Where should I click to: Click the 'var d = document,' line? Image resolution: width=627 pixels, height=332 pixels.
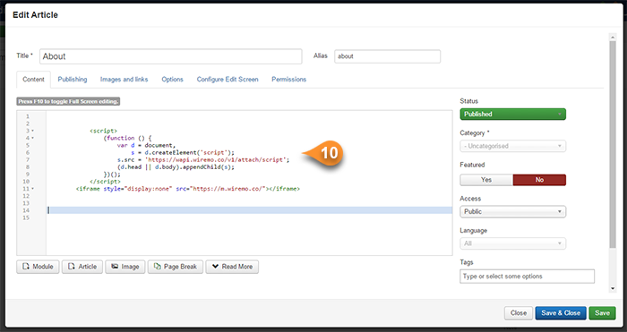(146, 146)
